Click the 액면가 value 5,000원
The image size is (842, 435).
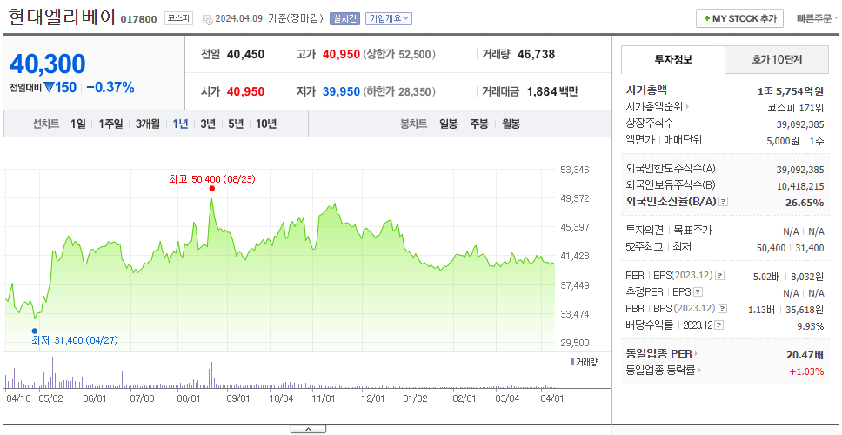click(782, 141)
